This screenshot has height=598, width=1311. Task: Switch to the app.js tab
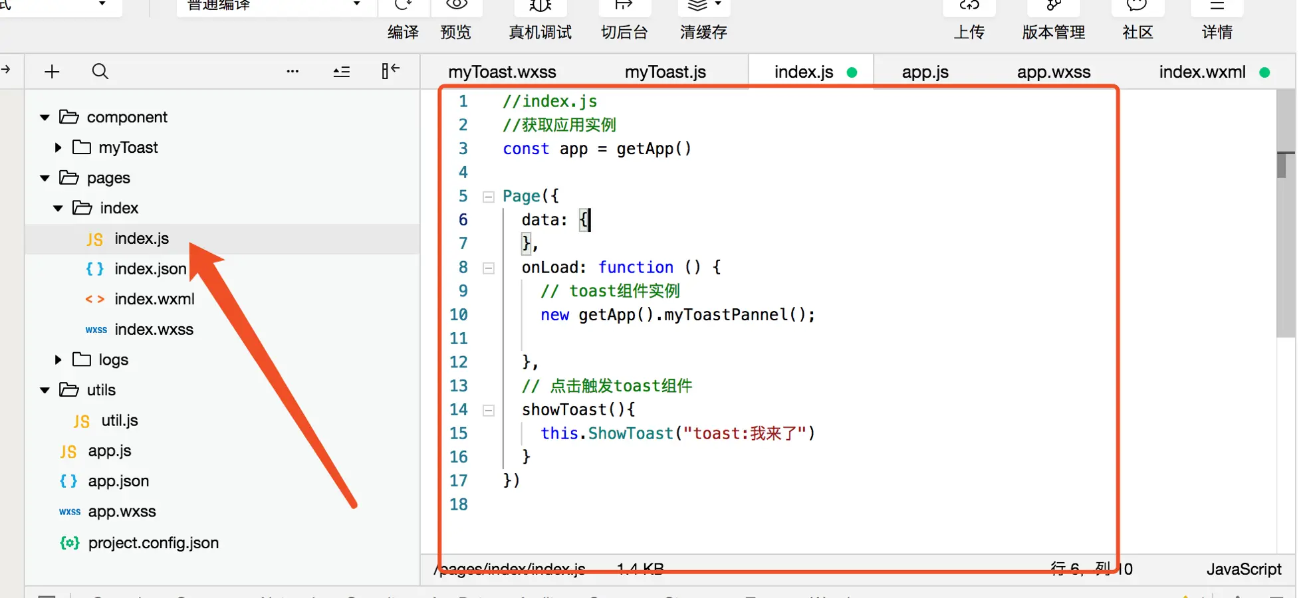(925, 72)
